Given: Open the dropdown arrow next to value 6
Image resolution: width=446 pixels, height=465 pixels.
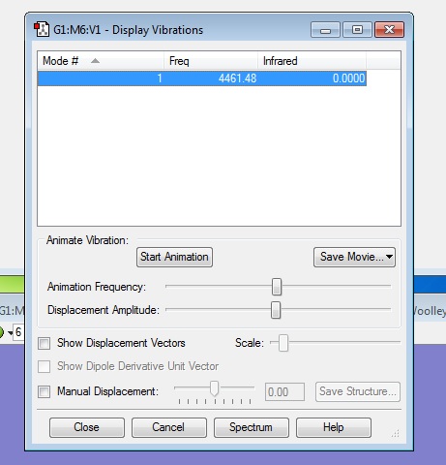Looking at the screenshot, I should [x=11, y=332].
